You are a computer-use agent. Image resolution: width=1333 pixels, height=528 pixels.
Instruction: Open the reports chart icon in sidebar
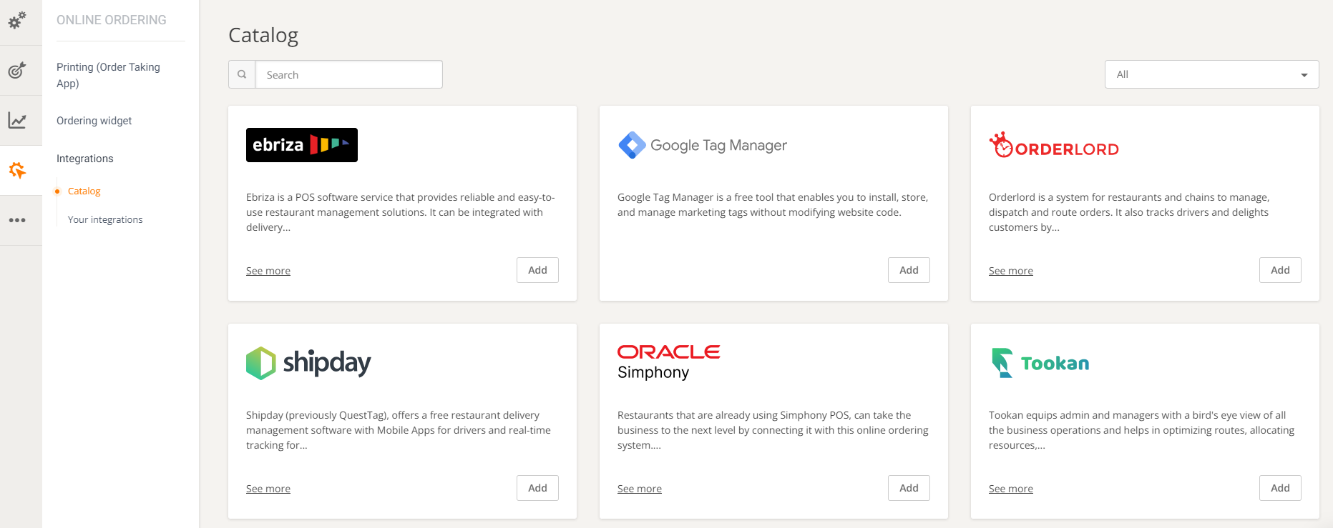tap(17, 120)
